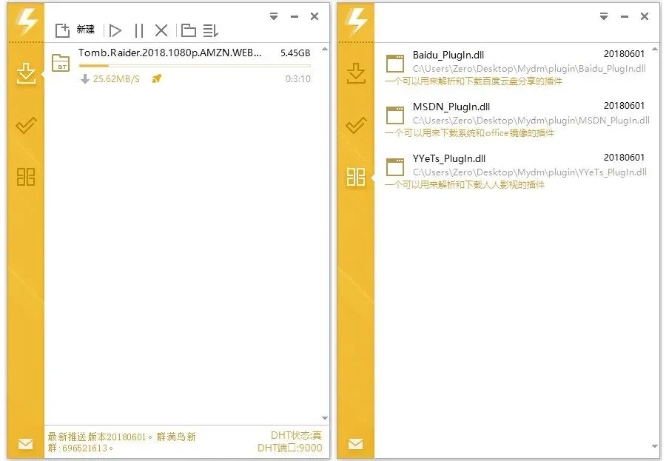
Task: Click the 25.62MB/S download speed text
Action: pyautogui.click(x=116, y=79)
